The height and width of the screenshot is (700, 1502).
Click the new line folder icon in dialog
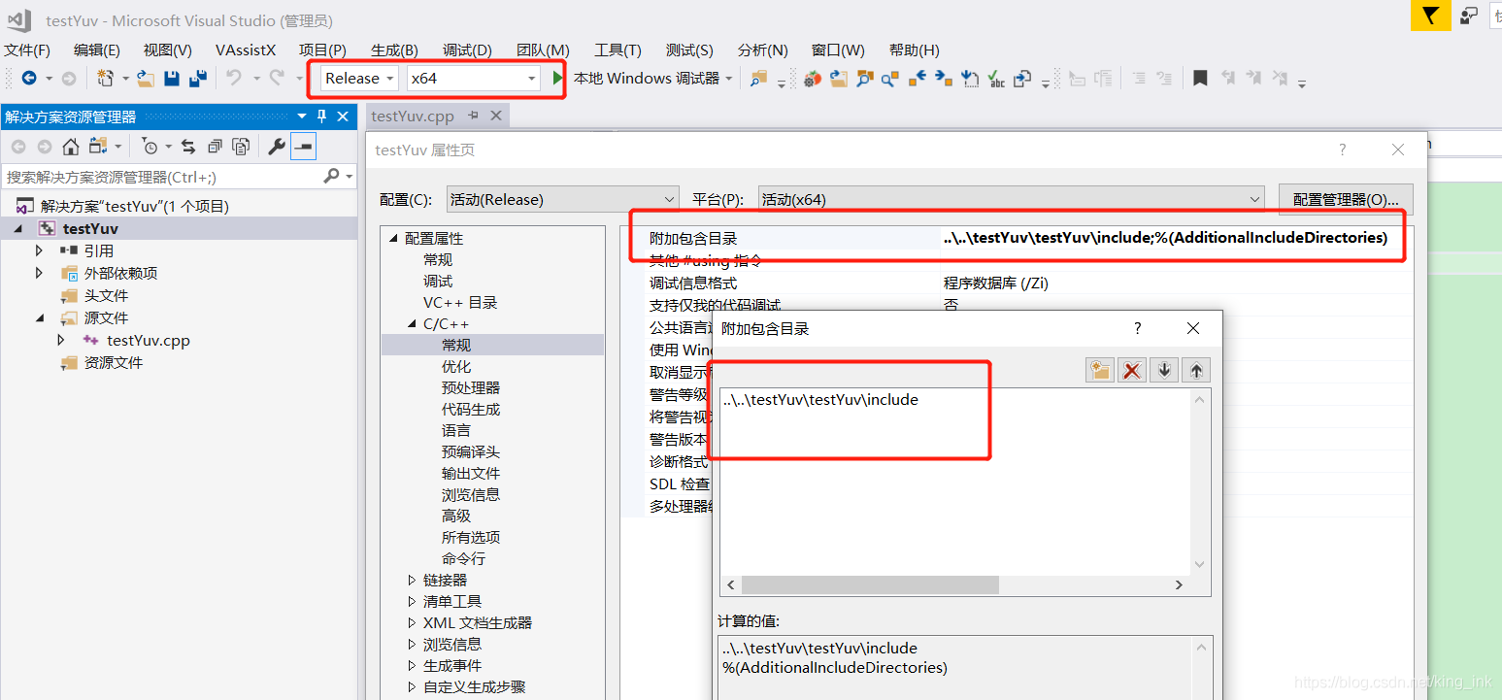click(x=1099, y=370)
